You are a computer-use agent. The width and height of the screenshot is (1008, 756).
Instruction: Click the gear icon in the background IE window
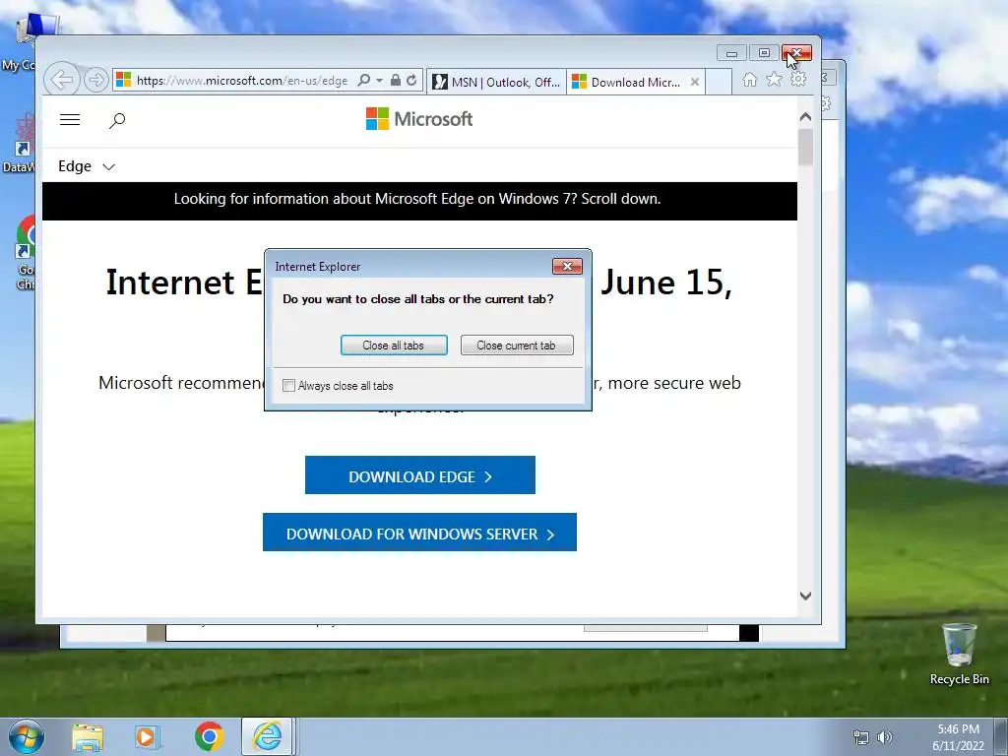pyautogui.click(x=827, y=103)
